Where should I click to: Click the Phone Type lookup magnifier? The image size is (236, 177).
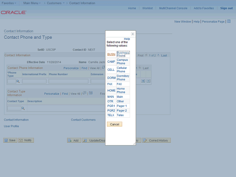point(18,81)
